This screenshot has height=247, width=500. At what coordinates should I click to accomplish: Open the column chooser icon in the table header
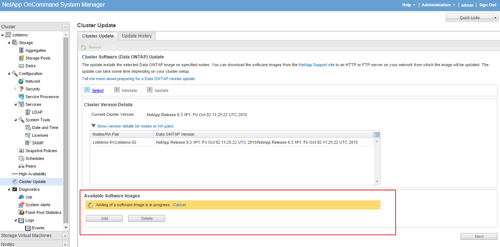click(377, 135)
